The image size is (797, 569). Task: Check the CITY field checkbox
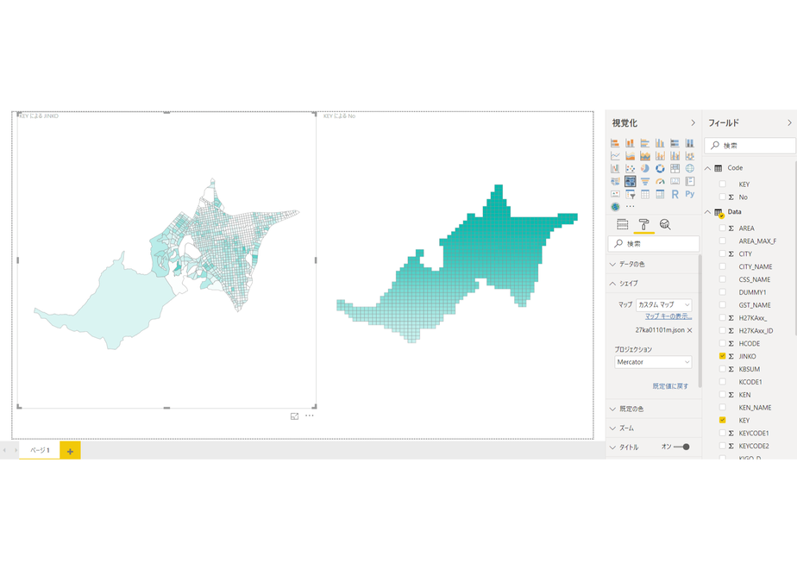click(722, 253)
